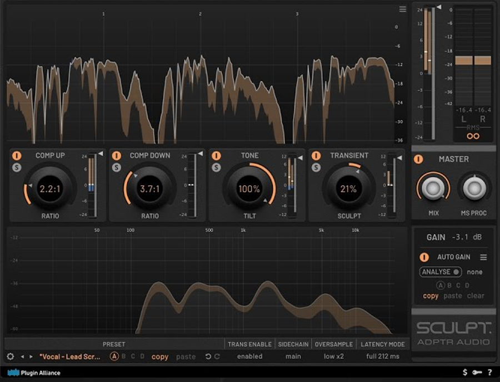Screen dimensions: 500x382
Task: Click the ANALYSE button
Action: click(x=441, y=272)
